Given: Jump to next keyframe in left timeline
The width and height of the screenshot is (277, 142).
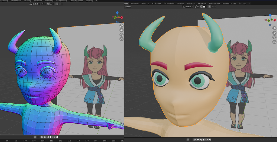Looking at the screenshot, I should 54,137.
